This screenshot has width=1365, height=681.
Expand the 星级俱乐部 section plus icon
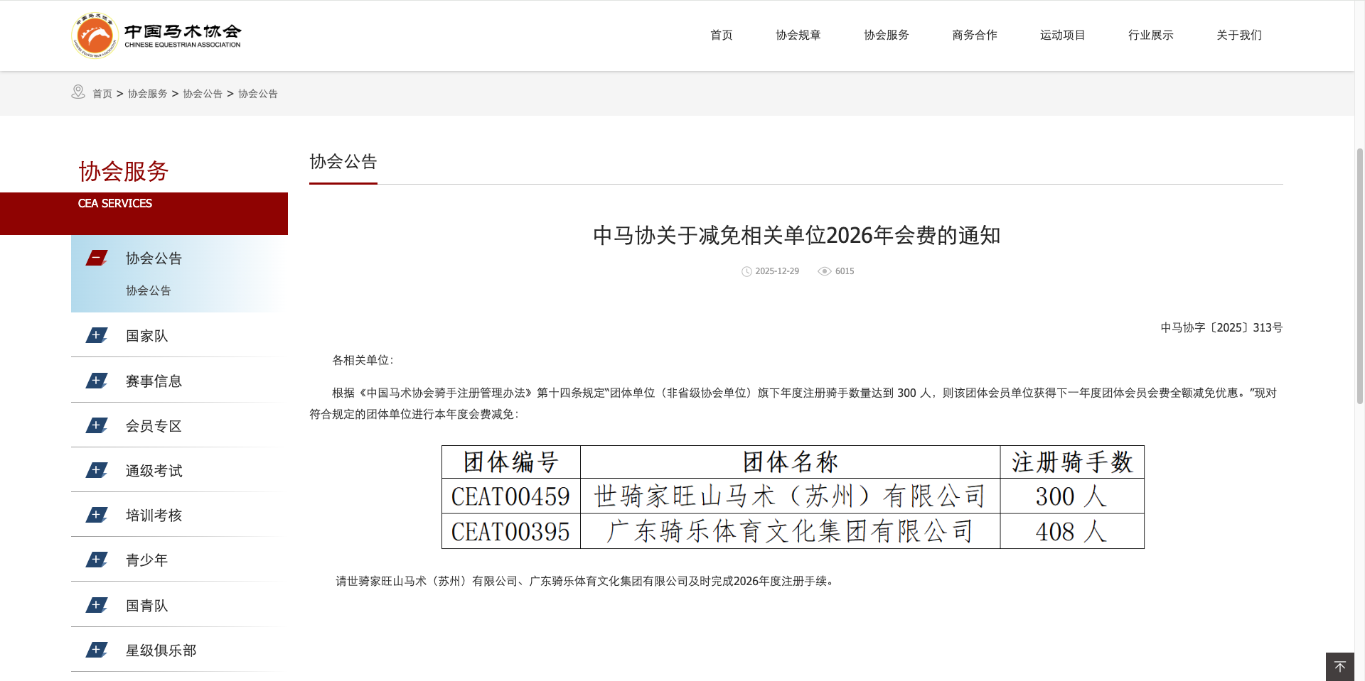tap(97, 650)
